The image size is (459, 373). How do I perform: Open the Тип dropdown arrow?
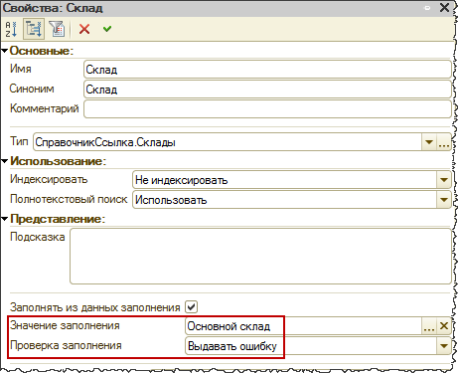[429, 142]
